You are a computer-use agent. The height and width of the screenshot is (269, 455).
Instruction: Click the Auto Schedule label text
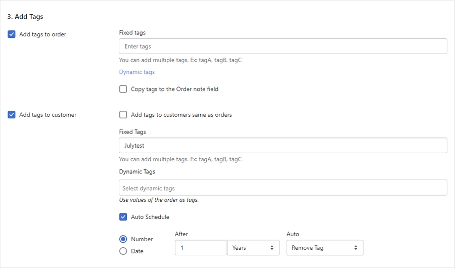[x=150, y=217]
